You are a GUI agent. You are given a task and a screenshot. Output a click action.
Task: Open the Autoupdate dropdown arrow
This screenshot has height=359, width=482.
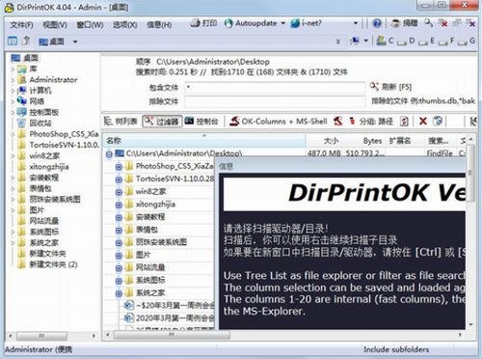(x=283, y=23)
